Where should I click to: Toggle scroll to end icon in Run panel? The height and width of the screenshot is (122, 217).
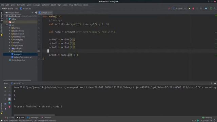[x=9, y=99]
